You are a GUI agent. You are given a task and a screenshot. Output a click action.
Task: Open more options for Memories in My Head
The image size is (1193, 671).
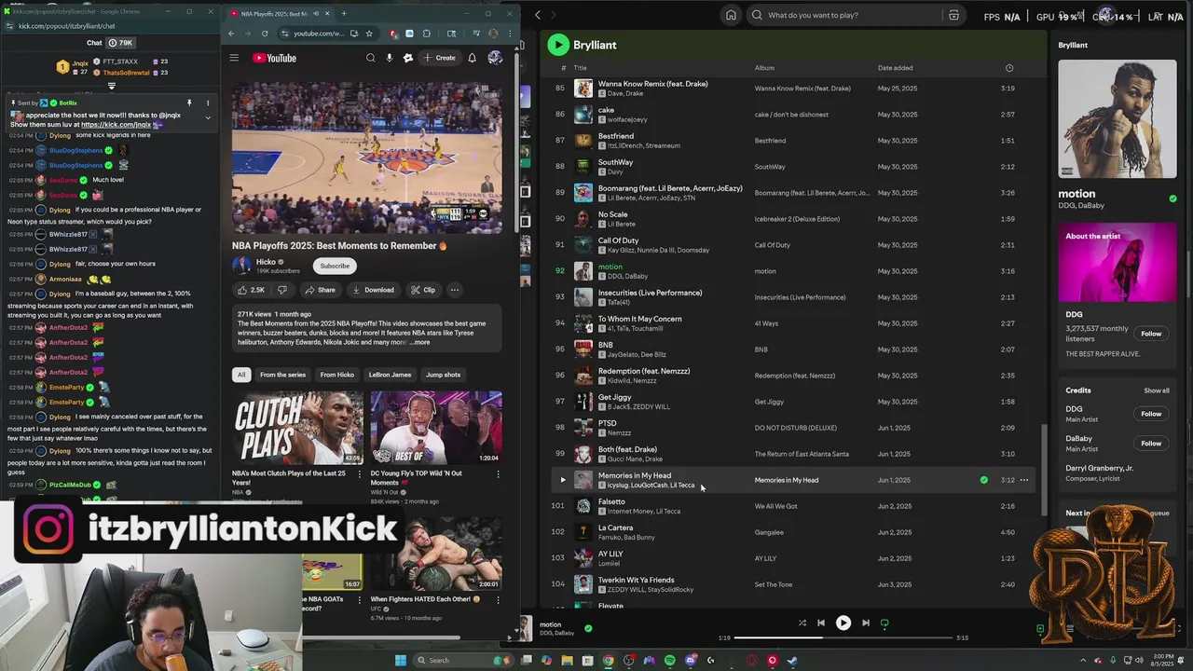[1024, 480]
